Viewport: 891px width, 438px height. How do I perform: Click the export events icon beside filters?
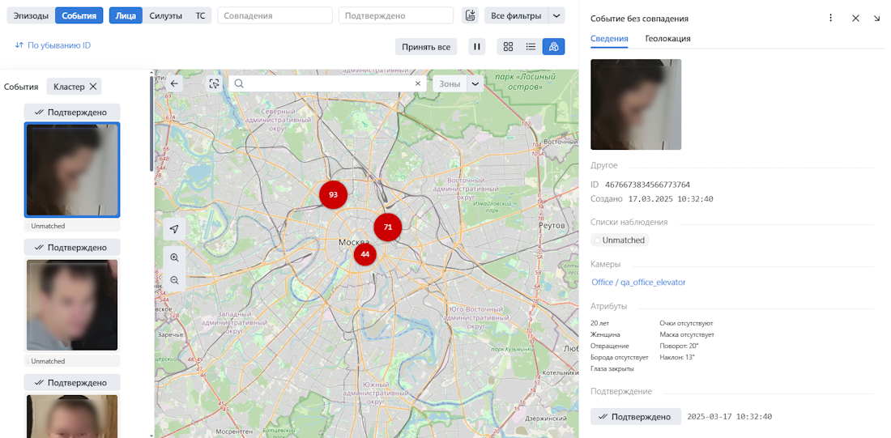coord(470,15)
